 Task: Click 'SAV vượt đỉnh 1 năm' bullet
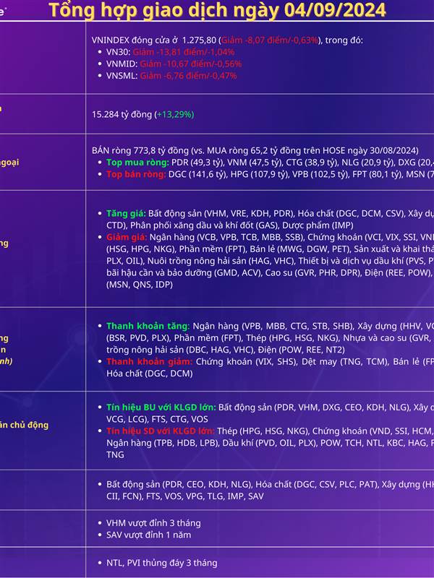click(x=149, y=535)
